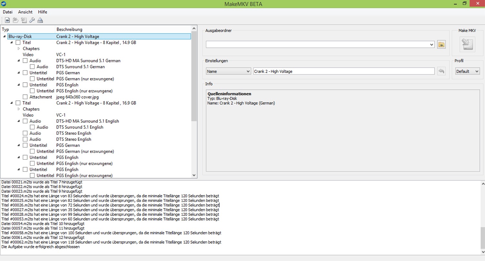Click 'Name: Crank 2 - High Voltage (German)' in the Info panel

[x=241, y=103]
